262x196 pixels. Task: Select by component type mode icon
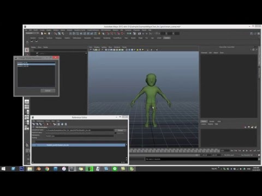click(x=63, y=34)
